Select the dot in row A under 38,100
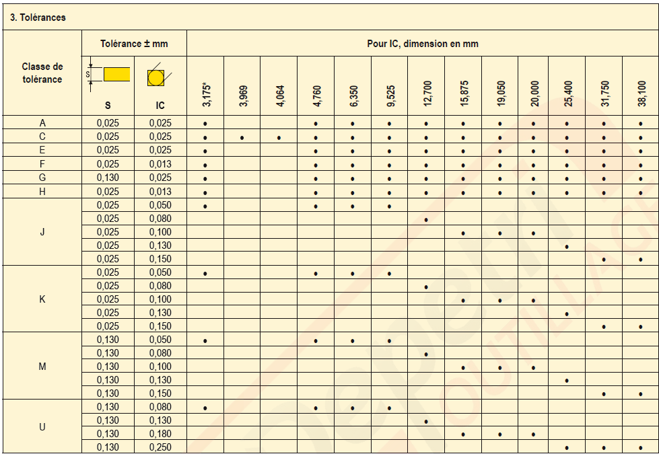 641,124
